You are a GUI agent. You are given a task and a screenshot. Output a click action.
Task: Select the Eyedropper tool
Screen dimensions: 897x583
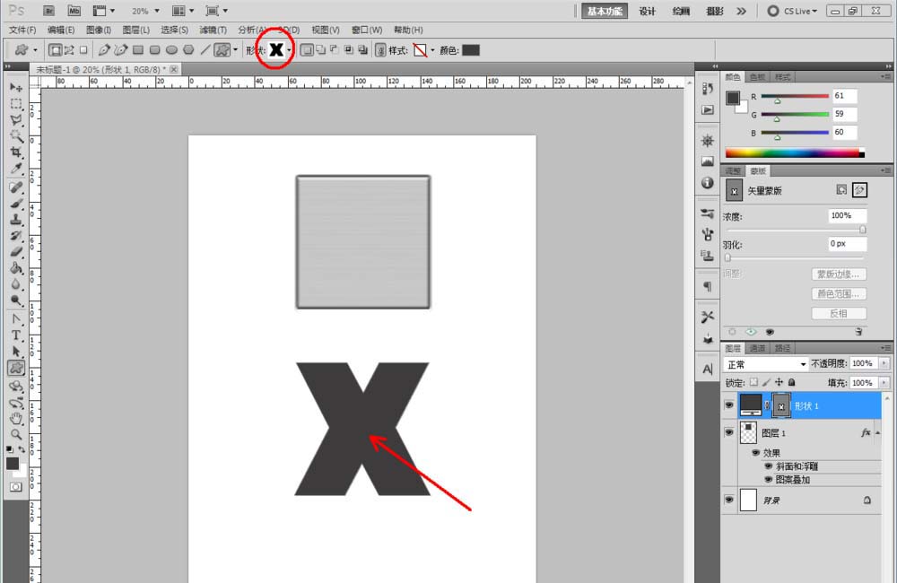tap(16, 169)
